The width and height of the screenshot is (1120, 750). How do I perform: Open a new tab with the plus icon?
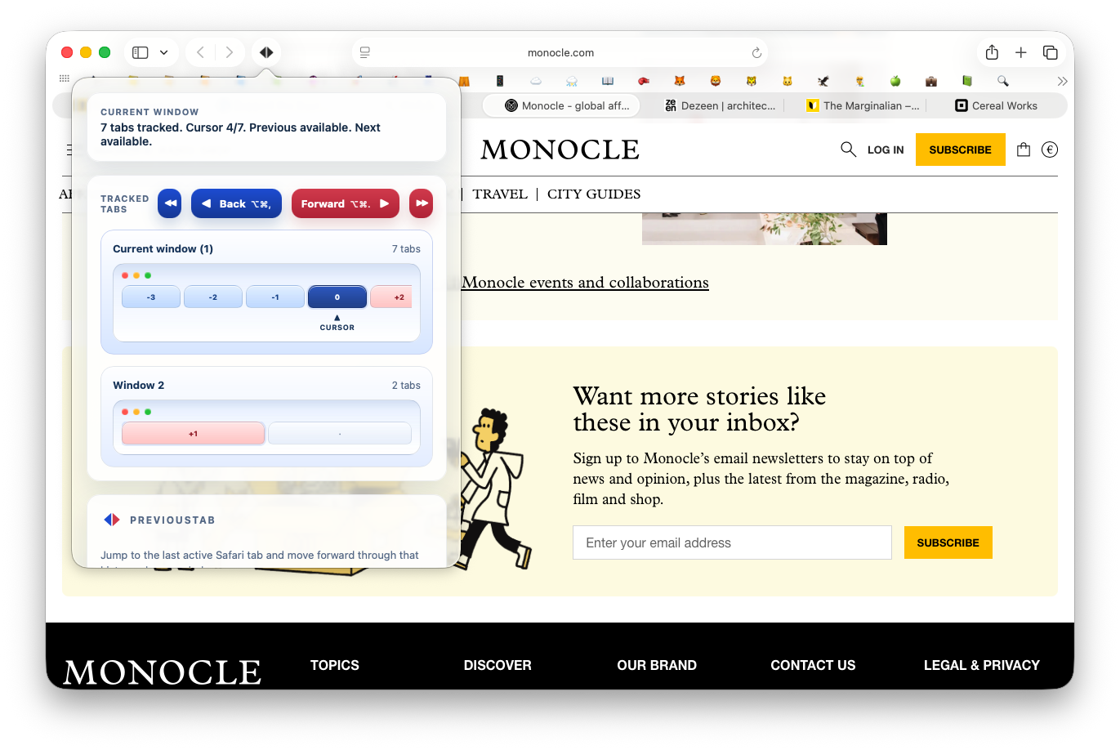(1020, 52)
